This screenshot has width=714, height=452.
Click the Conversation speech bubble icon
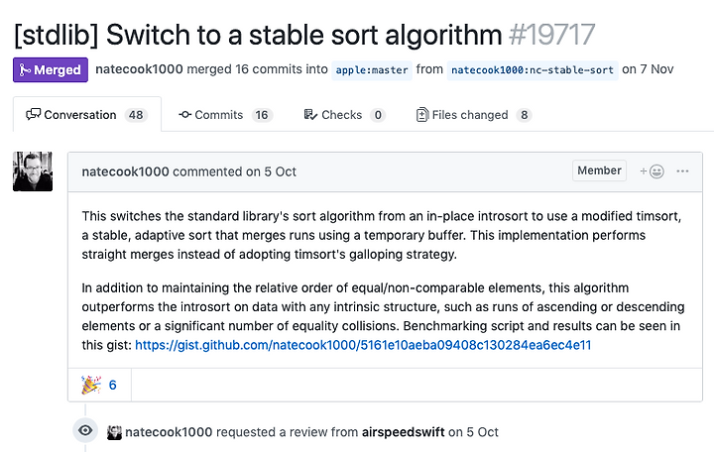pyautogui.click(x=34, y=114)
